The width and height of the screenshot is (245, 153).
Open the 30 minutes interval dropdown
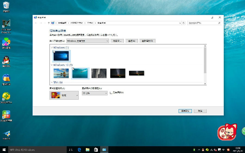pos(95,93)
